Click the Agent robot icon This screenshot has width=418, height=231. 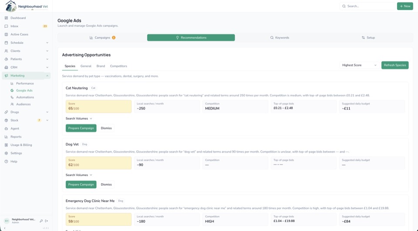pos(6,129)
